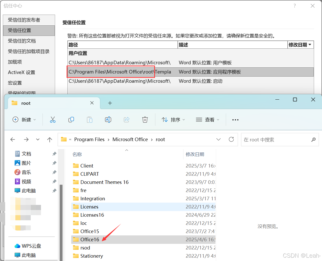Select 受信任的加载项目录 in Trust Center
Image resolution: width=322 pixels, height=261 pixels.
click(29, 51)
